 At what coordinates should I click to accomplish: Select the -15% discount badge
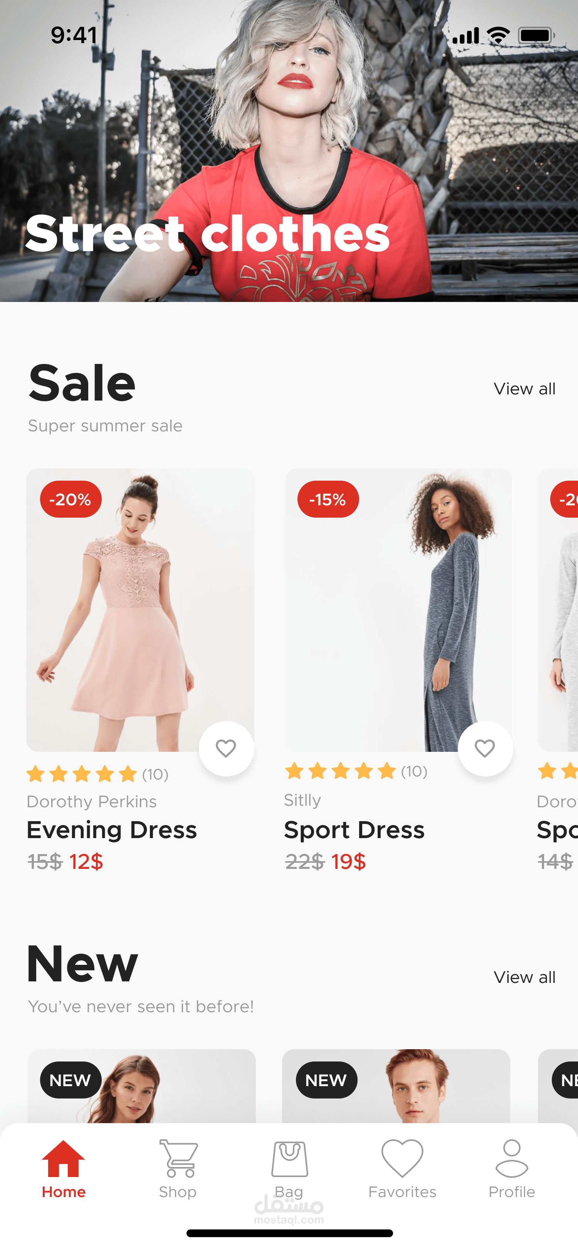(x=328, y=499)
